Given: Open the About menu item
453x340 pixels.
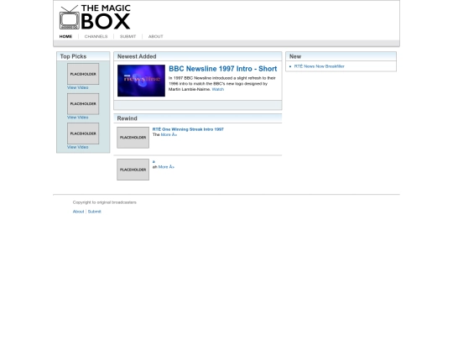Looking at the screenshot, I should pyautogui.click(x=156, y=36).
